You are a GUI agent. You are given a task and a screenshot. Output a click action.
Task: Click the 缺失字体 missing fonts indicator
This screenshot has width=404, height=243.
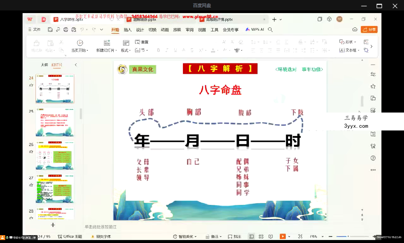[x=101, y=237]
